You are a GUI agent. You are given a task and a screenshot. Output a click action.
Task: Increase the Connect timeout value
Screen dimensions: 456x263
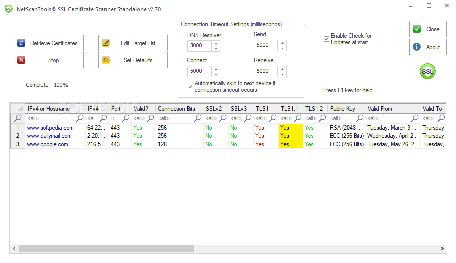[x=216, y=69]
